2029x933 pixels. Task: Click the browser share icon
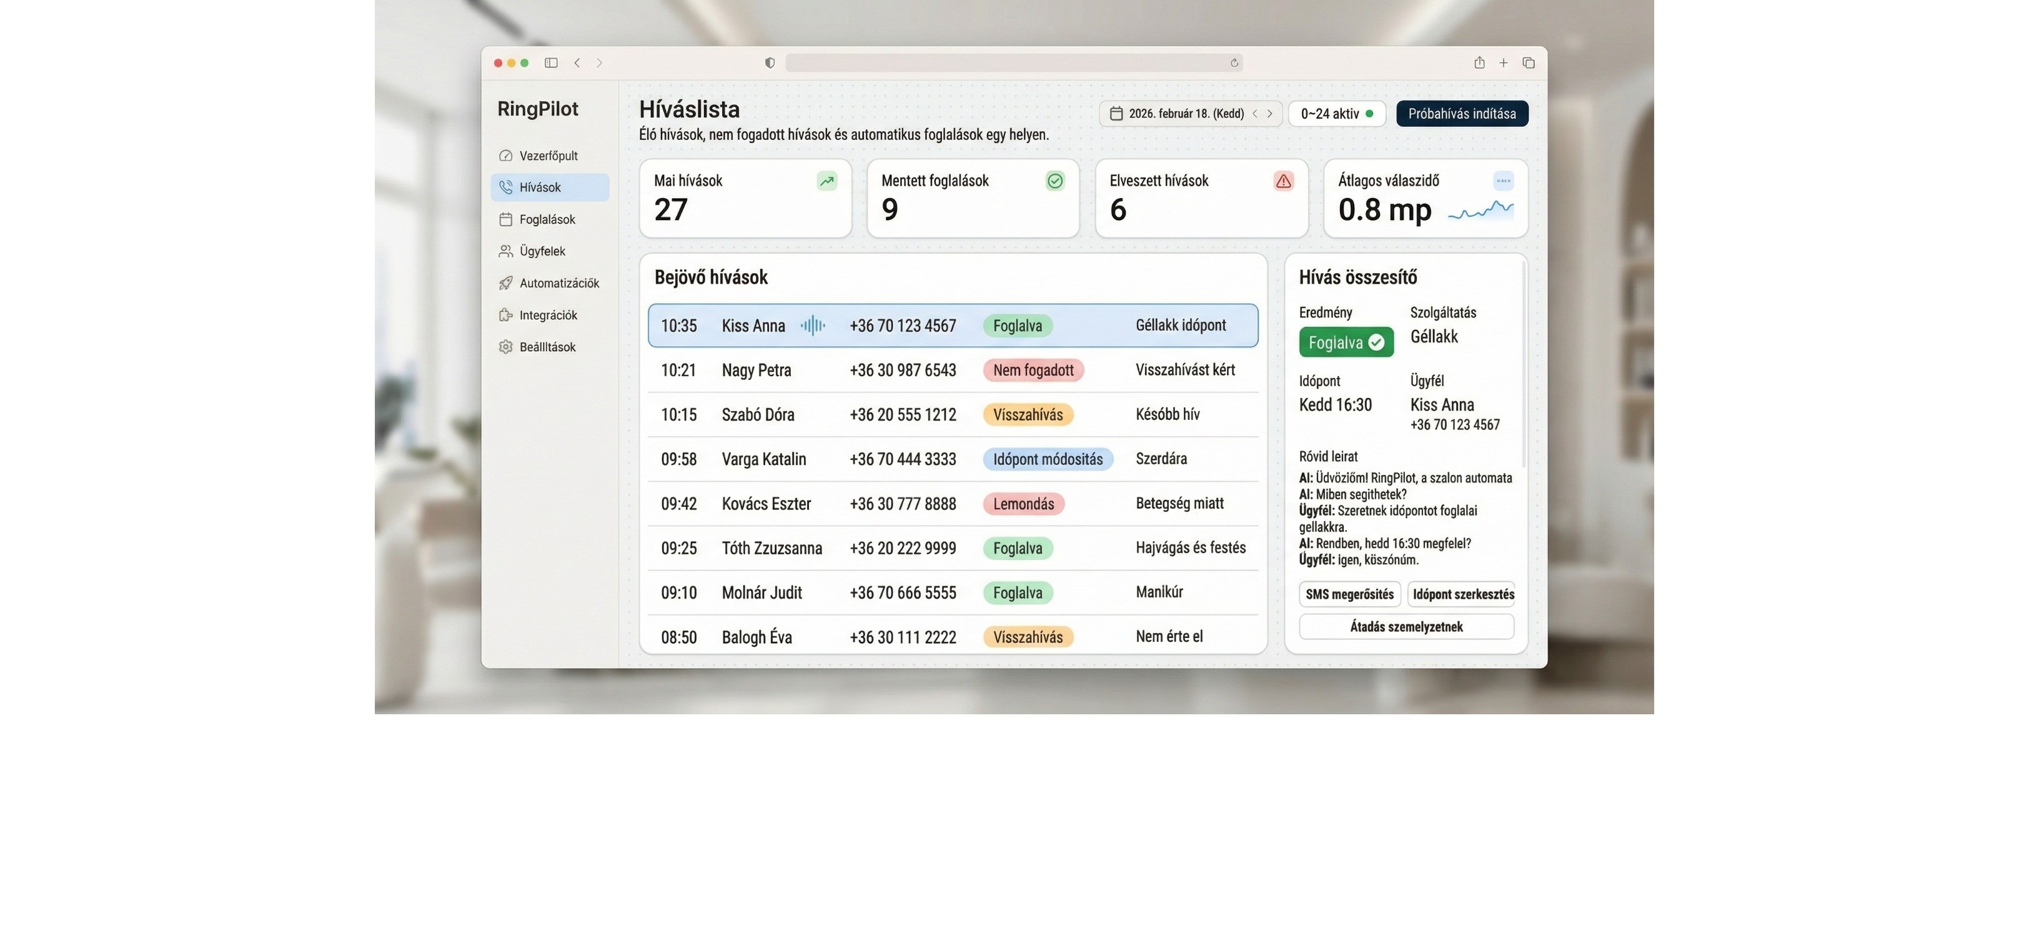coord(1479,63)
